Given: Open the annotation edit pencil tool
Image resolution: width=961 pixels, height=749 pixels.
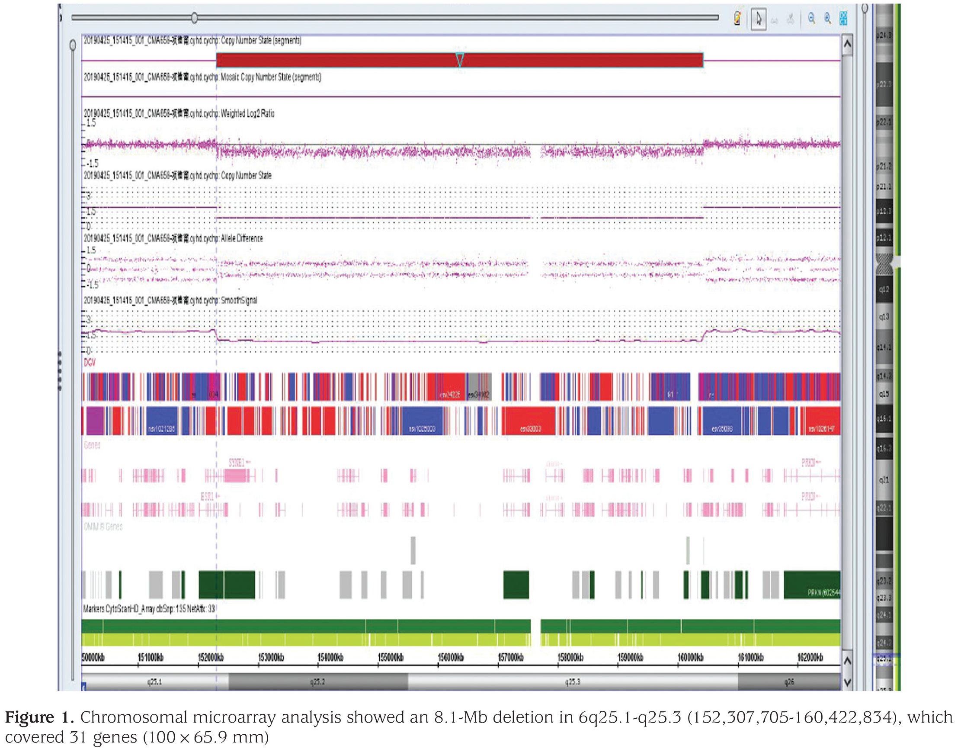Looking at the screenshot, I should click(737, 19).
